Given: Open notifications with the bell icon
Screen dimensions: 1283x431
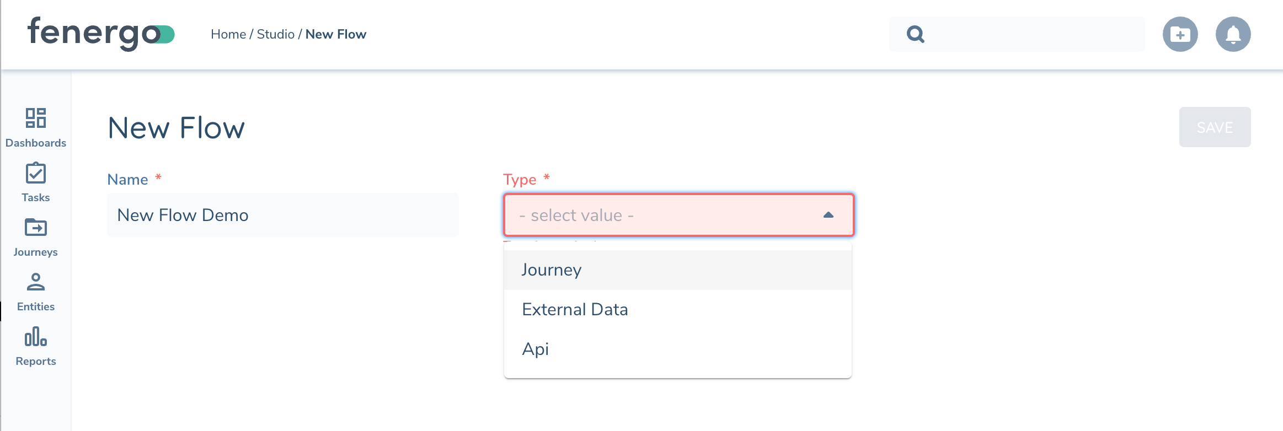Looking at the screenshot, I should pos(1232,34).
